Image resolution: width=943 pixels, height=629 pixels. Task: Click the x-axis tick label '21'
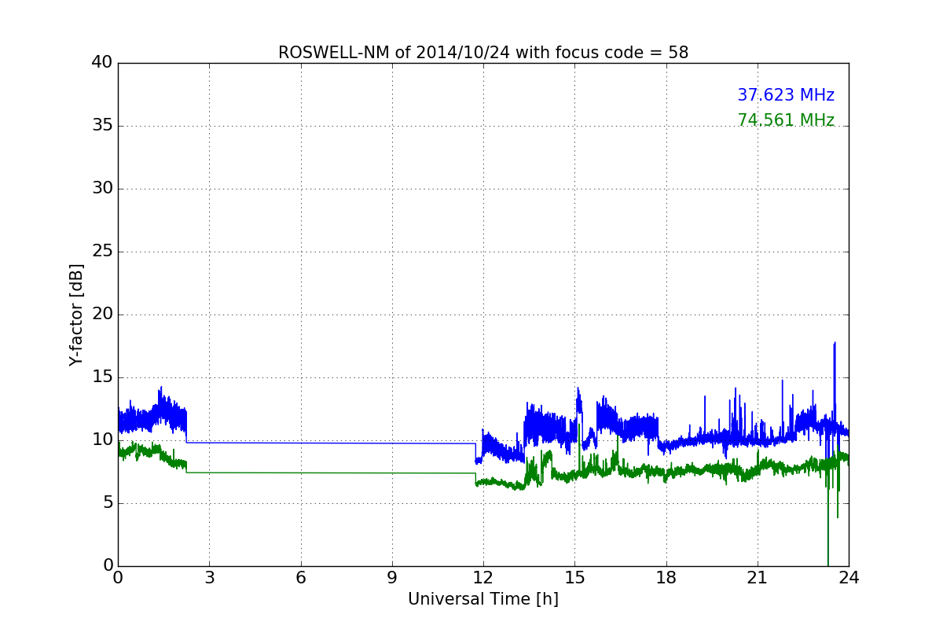[x=758, y=577]
